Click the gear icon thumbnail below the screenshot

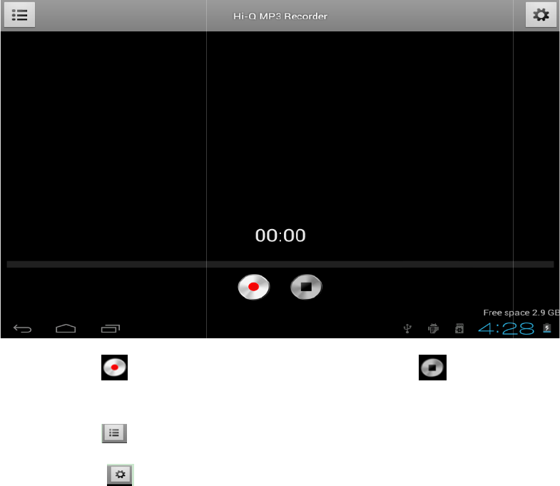[x=121, y=475]
